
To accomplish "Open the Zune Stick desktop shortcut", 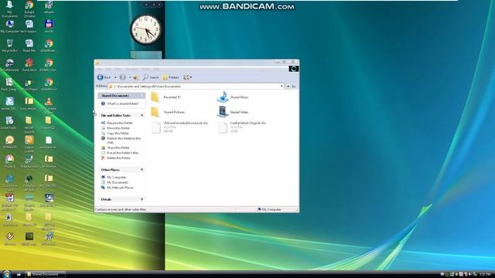I will point(29,65).
